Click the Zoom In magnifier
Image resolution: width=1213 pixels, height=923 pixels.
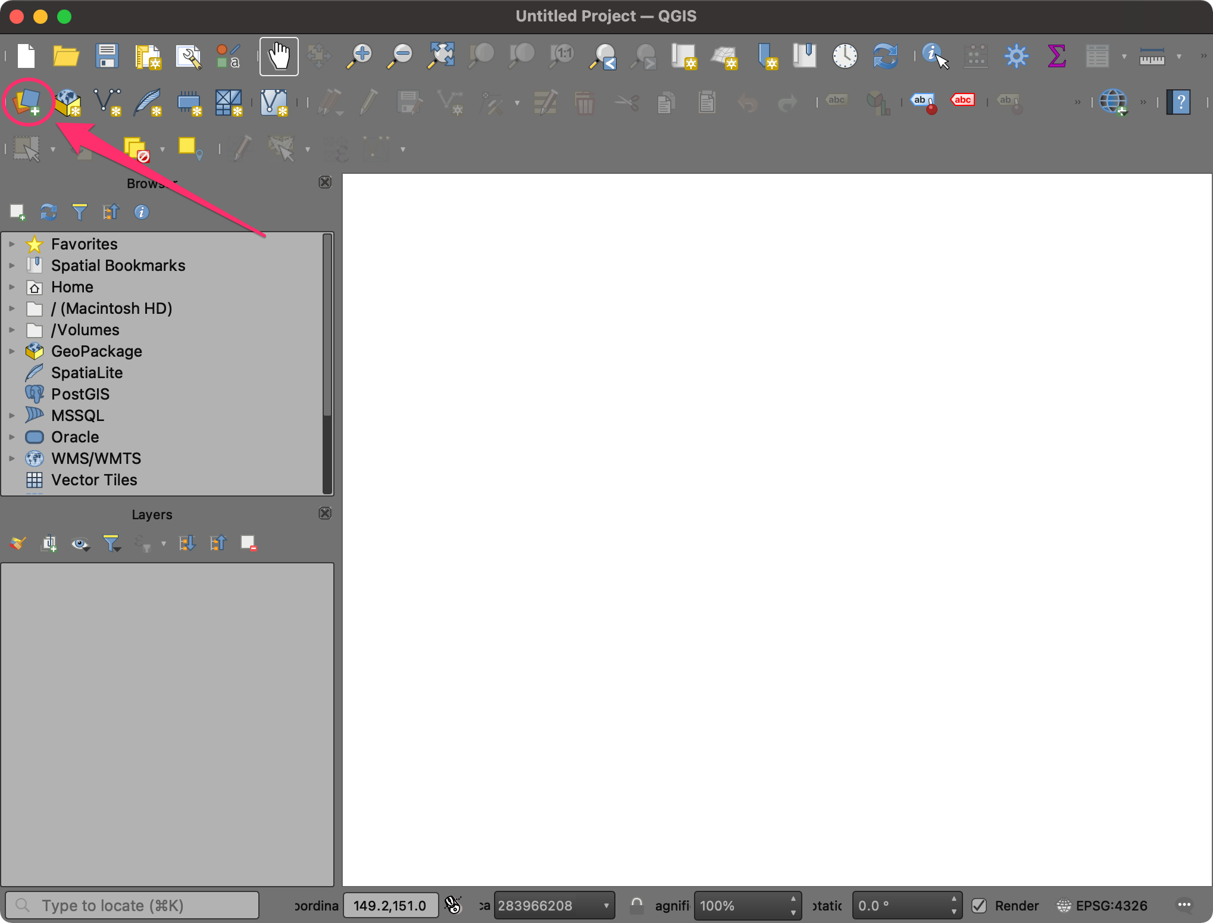pos(360,57)
